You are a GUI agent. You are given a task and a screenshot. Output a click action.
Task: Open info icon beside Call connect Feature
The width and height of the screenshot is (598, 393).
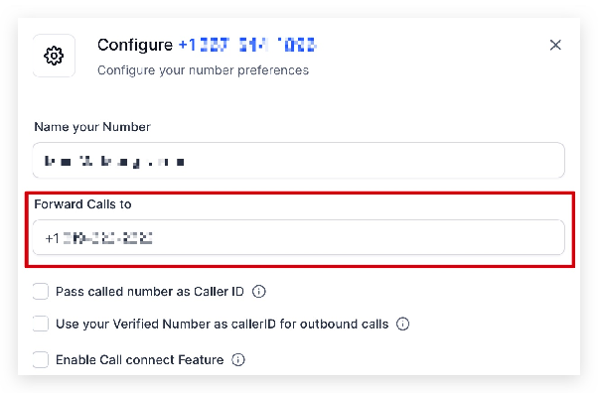tap(238, 360)
